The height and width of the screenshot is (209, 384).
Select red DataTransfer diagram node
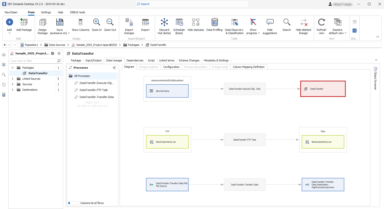(x=323, y=89)
